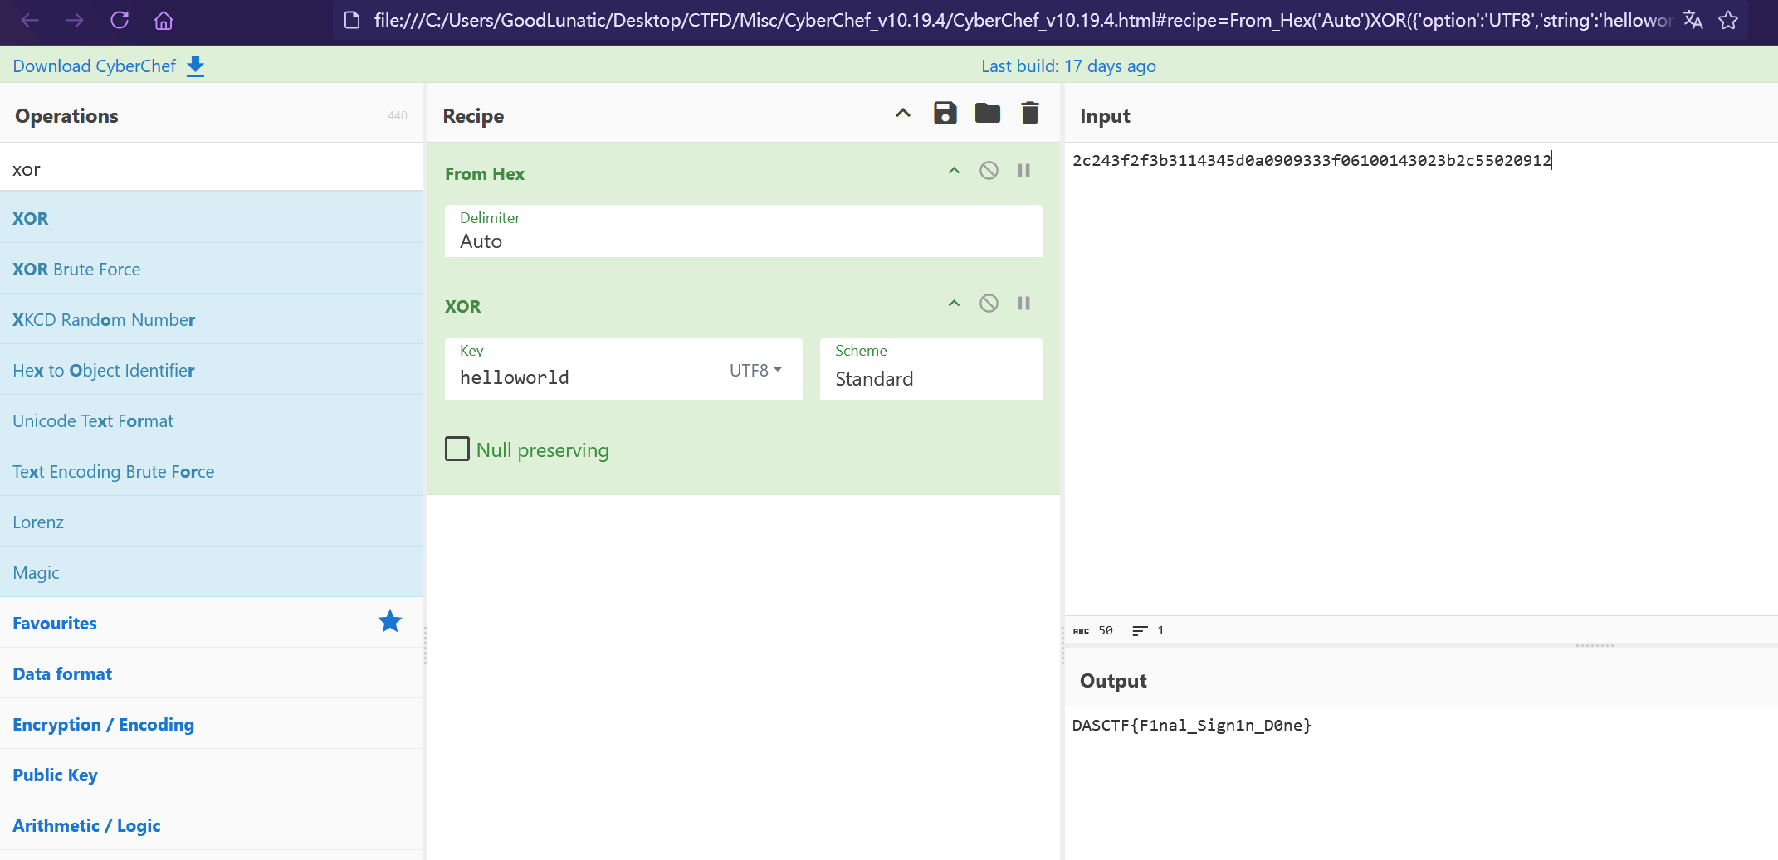Screen dimensions: 1778x860
Task: Click the Last build notice text
Action: pyautogui.click(x=1068, y=66)
